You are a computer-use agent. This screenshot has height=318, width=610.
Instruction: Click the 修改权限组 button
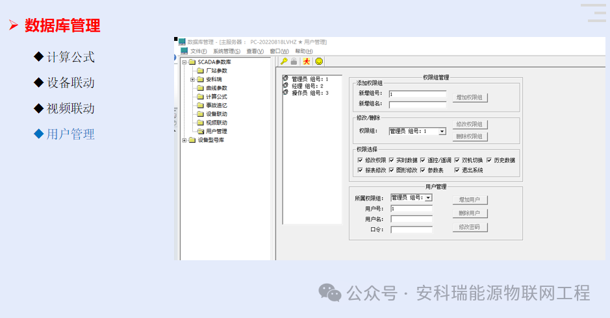pos(470,125)
